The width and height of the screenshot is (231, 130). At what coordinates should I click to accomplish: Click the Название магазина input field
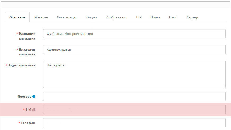pos(134,34)
